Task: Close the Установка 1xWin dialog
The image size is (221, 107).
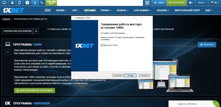Action: pos(149,18)
